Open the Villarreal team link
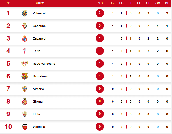 pos(39,13)
